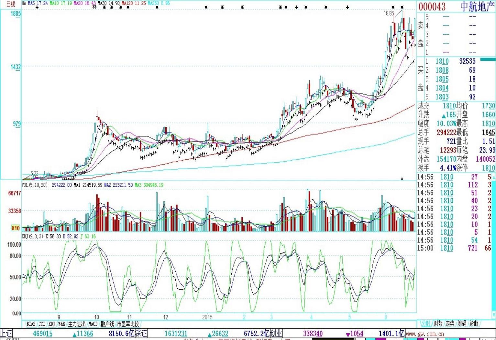Click the buy 1 volume 32533

pos(467,61)
